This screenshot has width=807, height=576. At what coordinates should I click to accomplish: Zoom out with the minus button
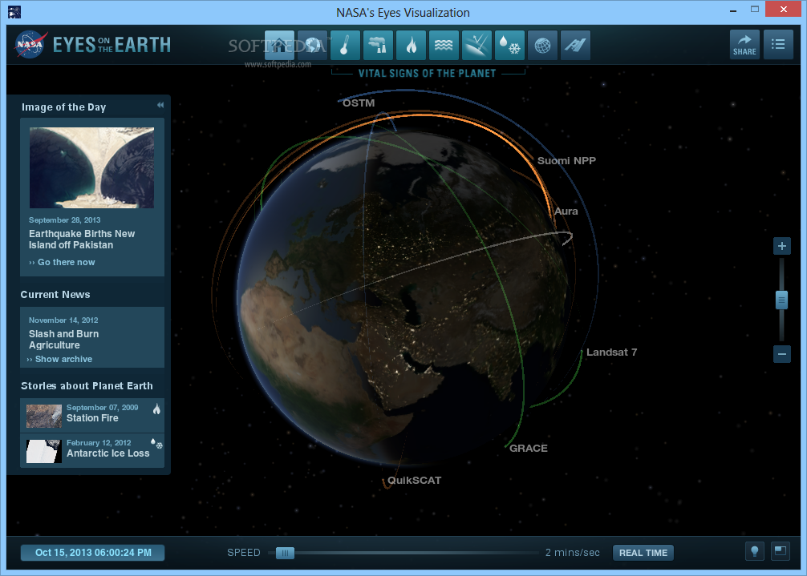coord(782,354)
